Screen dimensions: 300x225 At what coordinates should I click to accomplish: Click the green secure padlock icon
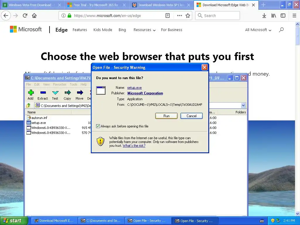[70, 16]
